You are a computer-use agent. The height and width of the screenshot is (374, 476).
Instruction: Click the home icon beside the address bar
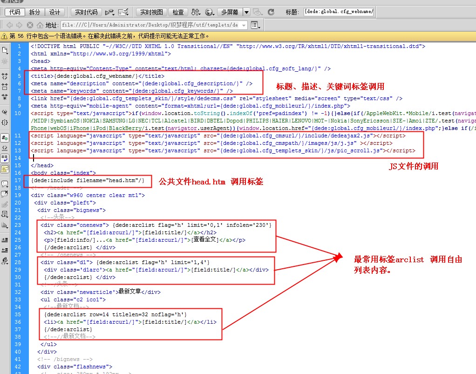[40, 25]
